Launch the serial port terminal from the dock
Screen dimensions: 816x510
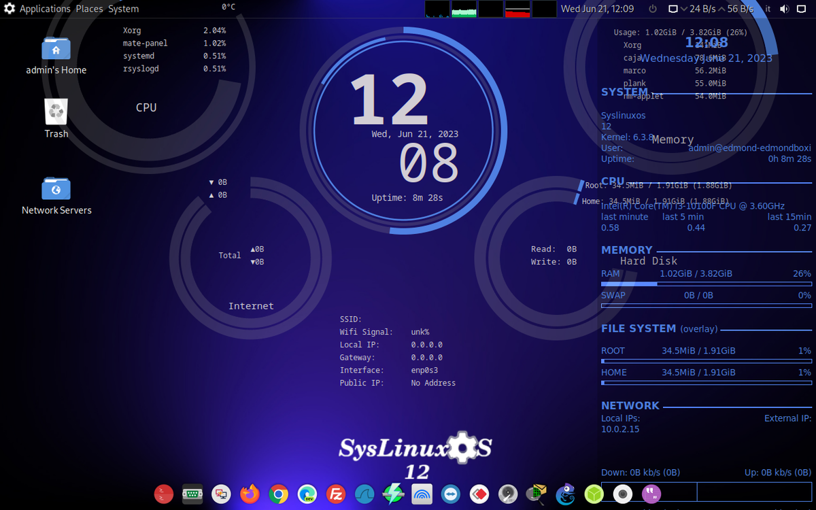(192, 494)
